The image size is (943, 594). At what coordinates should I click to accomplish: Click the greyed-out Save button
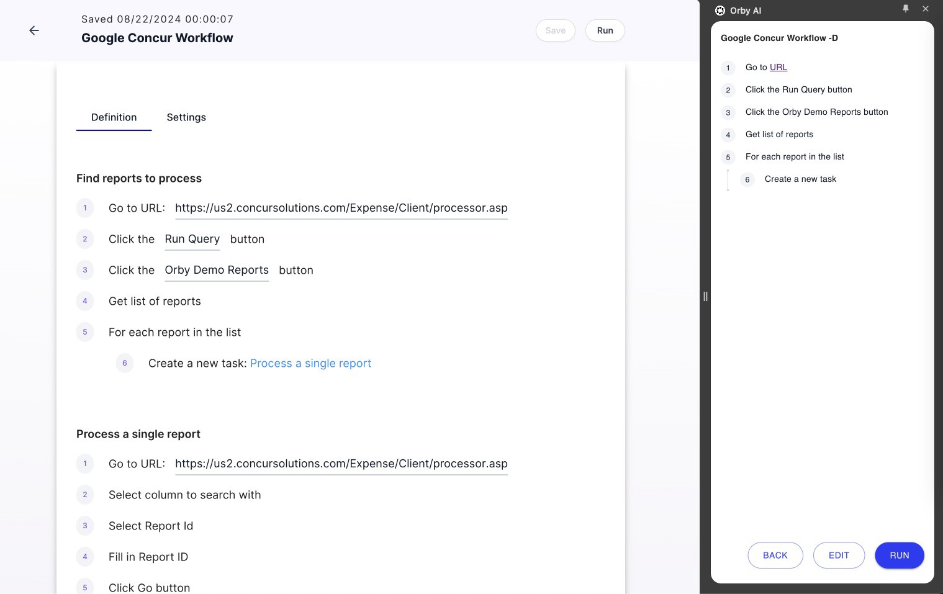pyautogui.click(x=556, y=30)
